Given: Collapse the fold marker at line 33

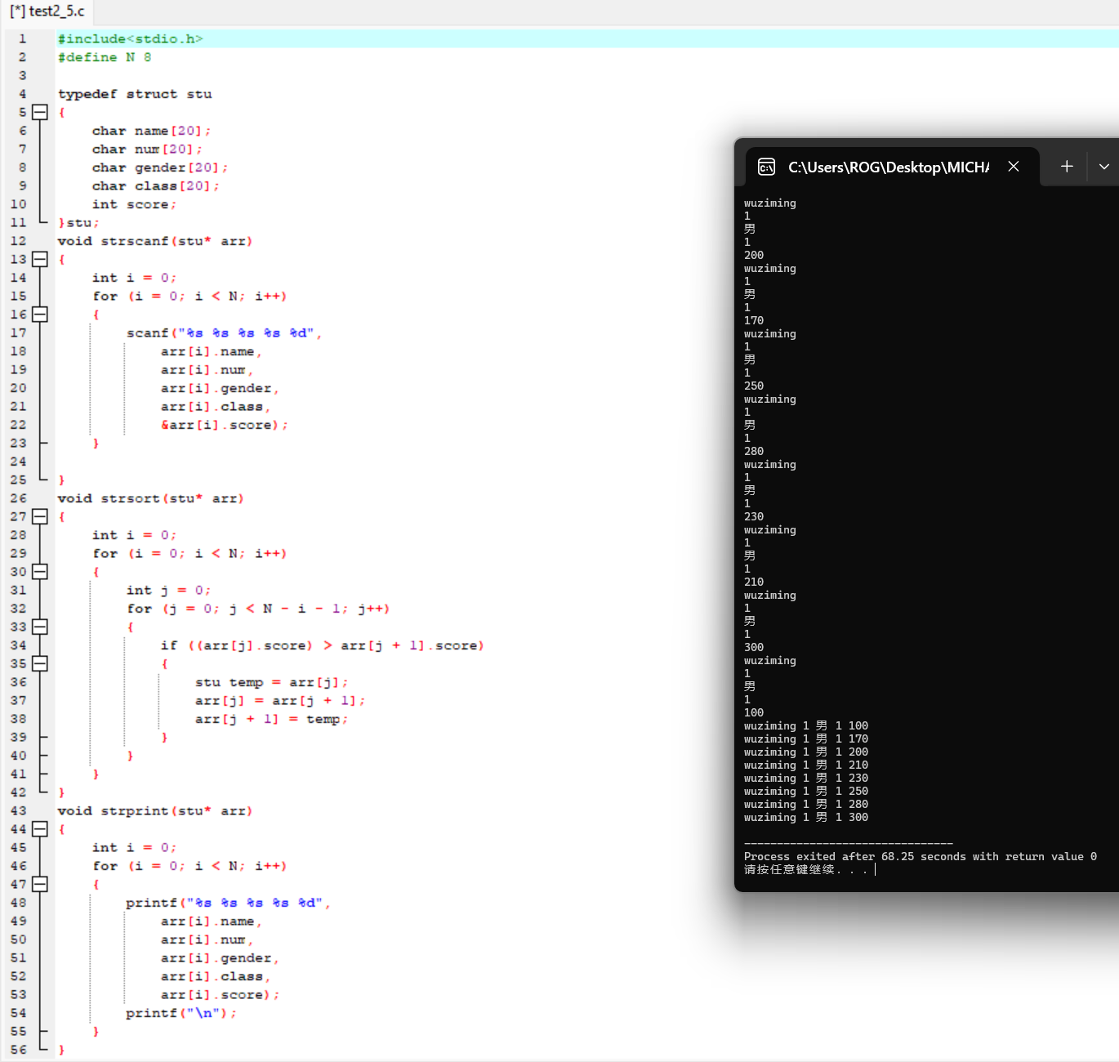Looking at the screenshot, I should (x=39, y=627).
